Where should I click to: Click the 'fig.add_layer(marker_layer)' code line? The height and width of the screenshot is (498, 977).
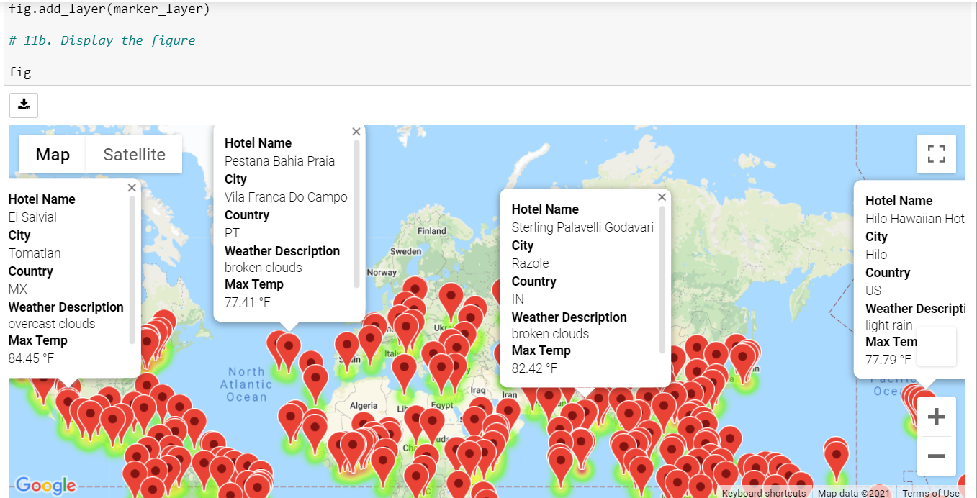tap(110, 10)
